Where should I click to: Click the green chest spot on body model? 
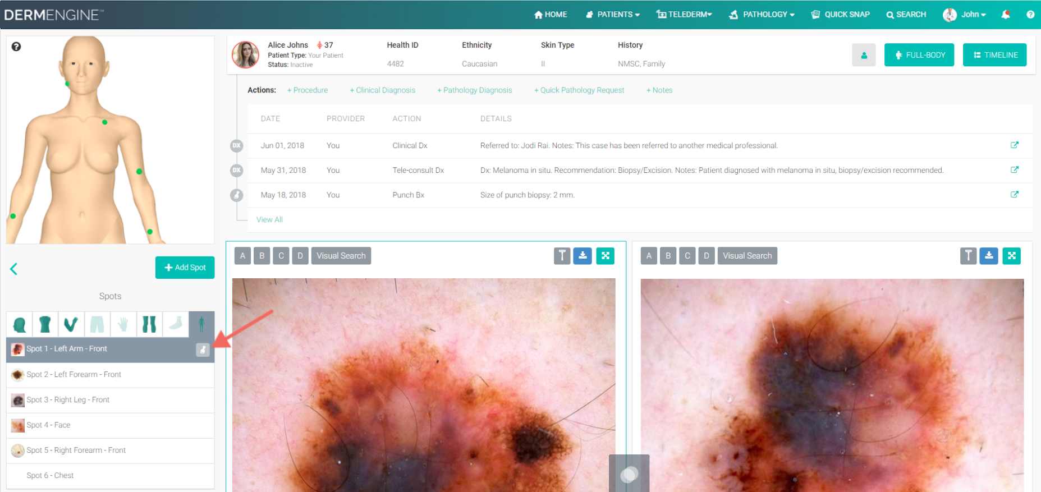pyautogui.click(x=104, y=122)
